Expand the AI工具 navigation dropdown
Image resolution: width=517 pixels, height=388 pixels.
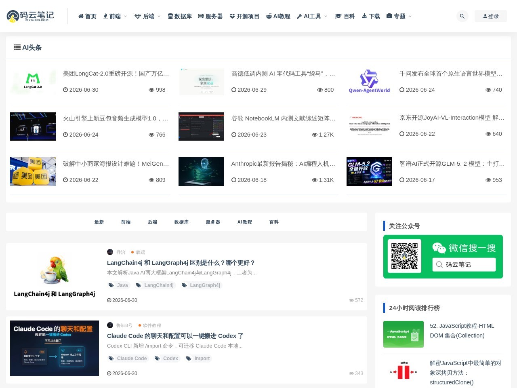point(312,16)
